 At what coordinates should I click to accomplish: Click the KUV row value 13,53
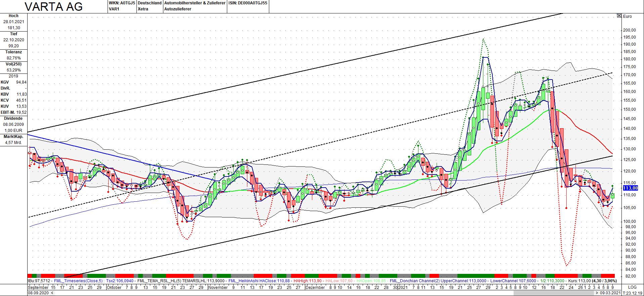[x=21, y=106]
